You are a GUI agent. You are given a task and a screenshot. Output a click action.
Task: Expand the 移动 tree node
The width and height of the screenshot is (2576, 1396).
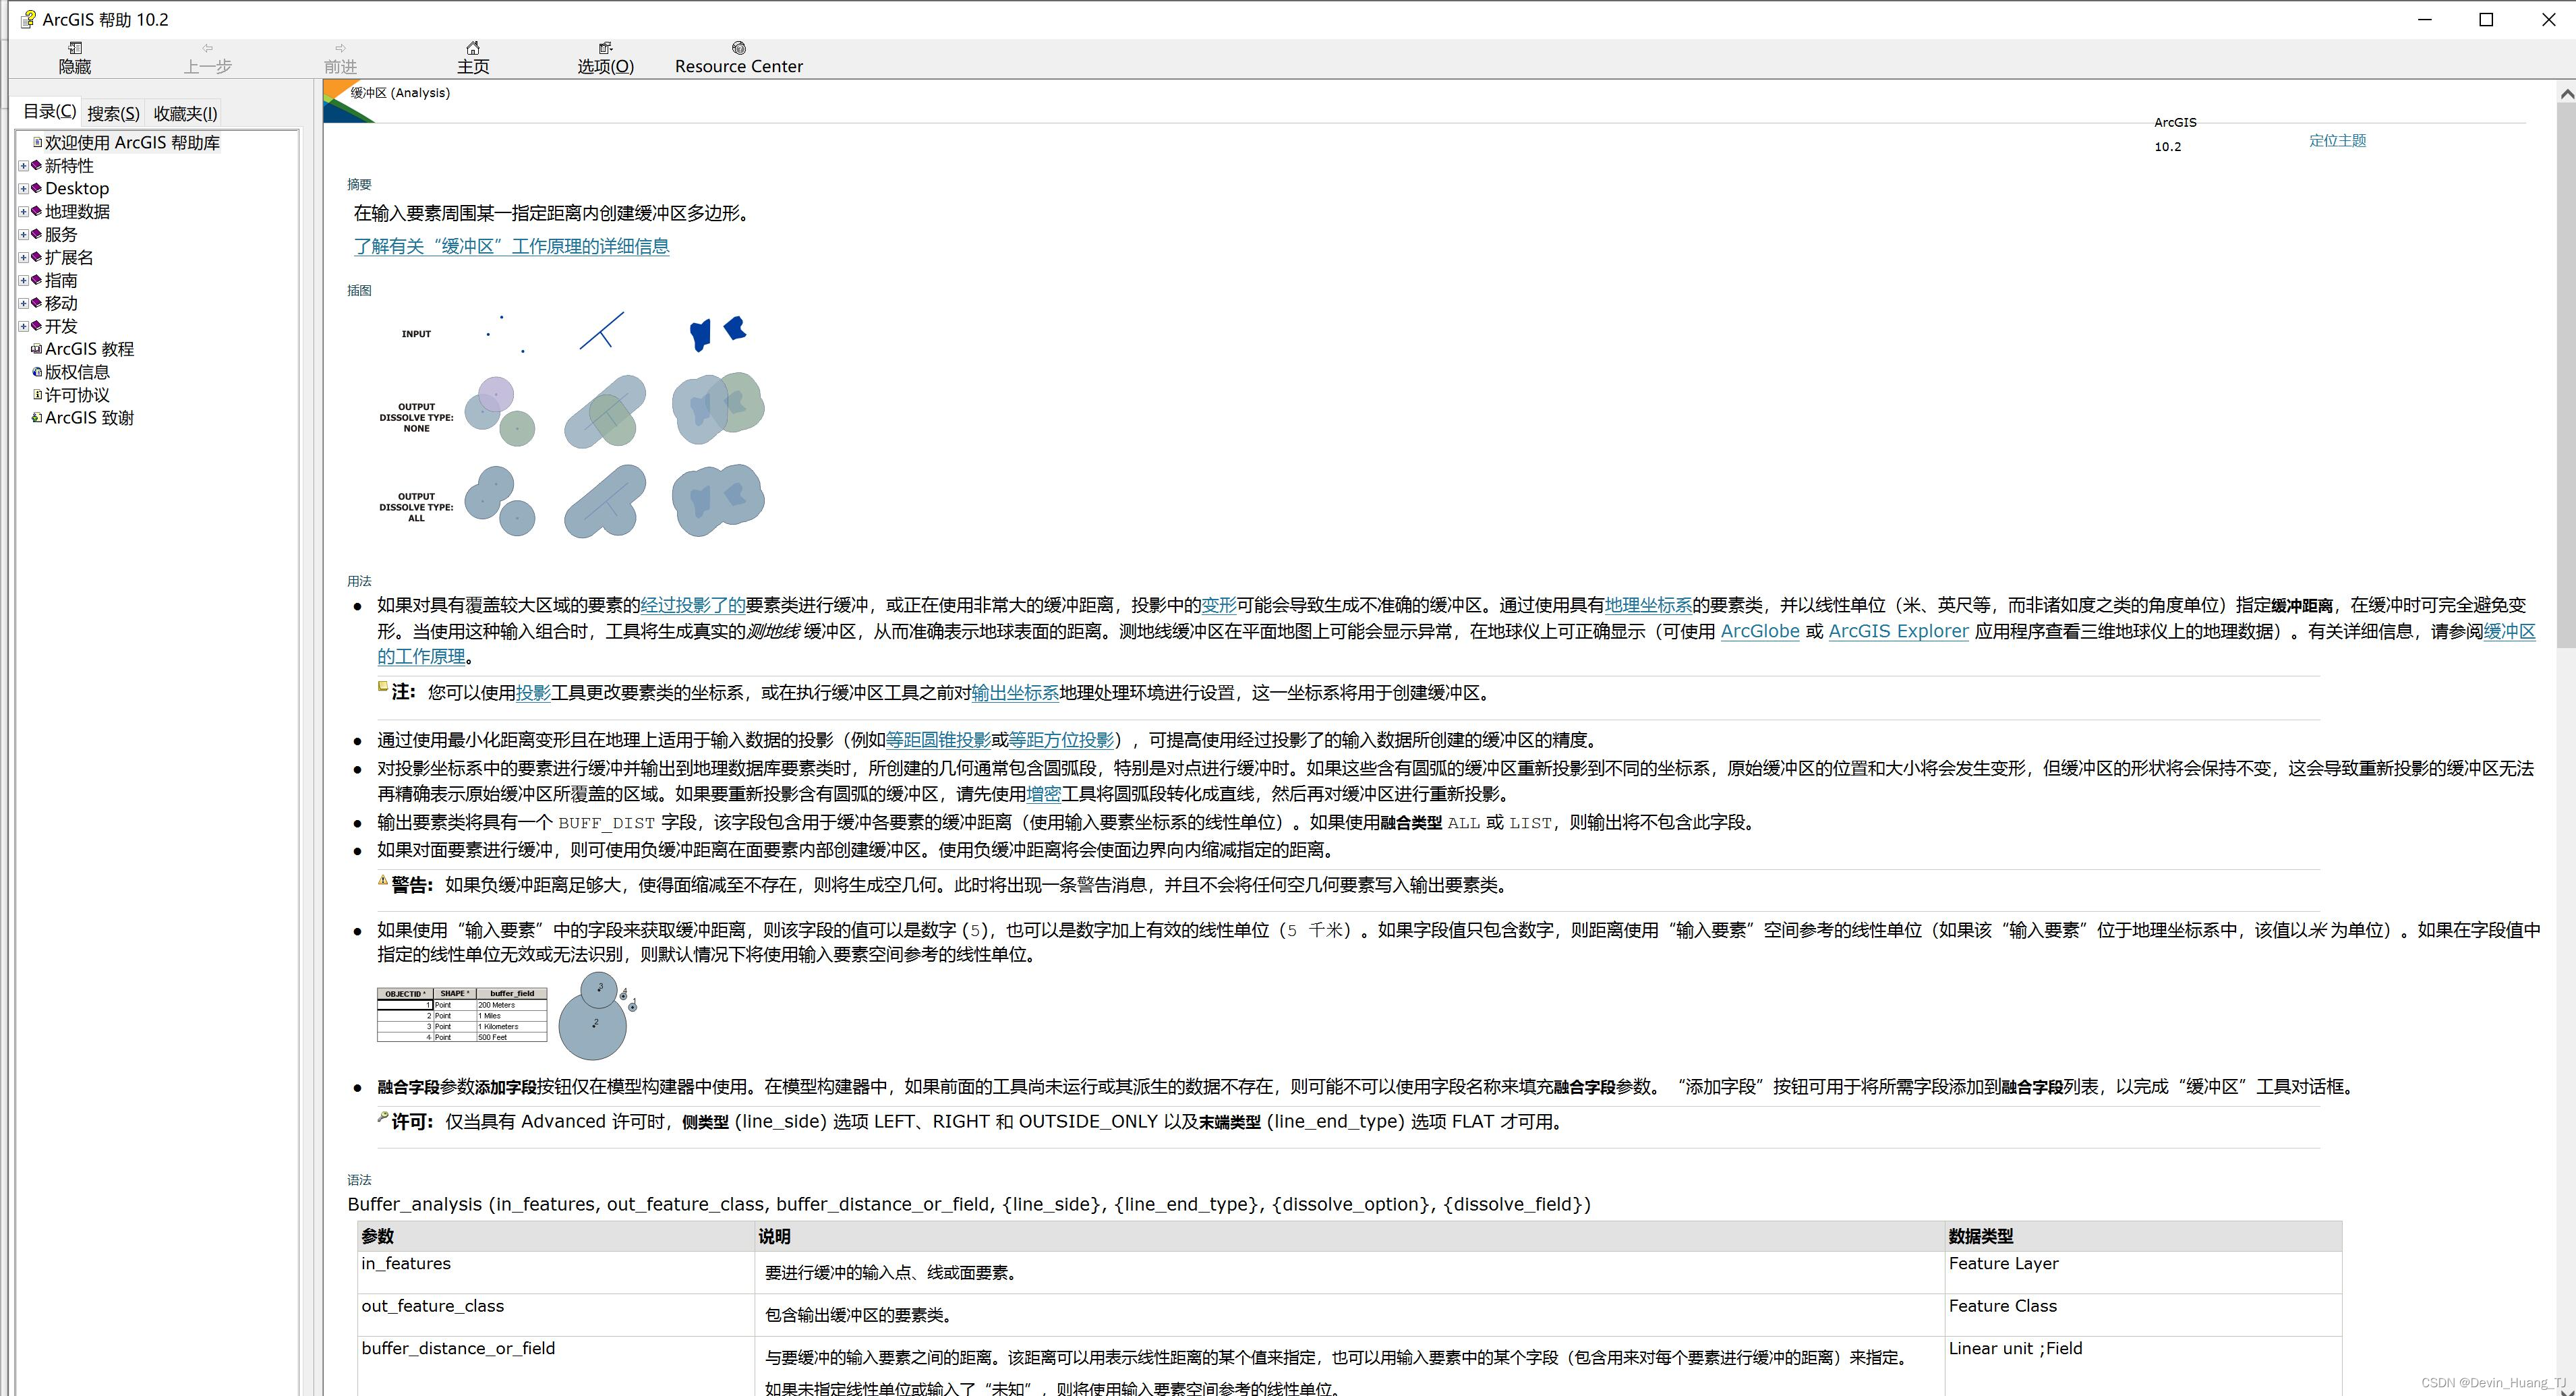coord(23,304)
